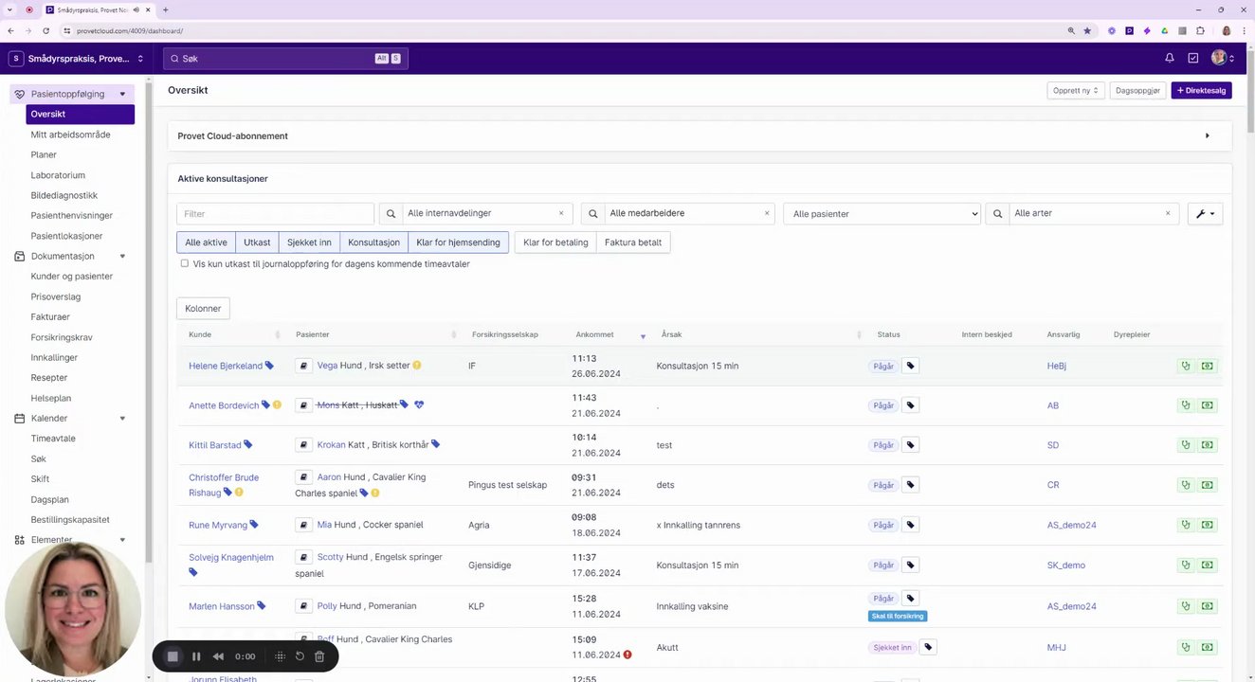Open the task checklist icon in header

(1193, 58)
